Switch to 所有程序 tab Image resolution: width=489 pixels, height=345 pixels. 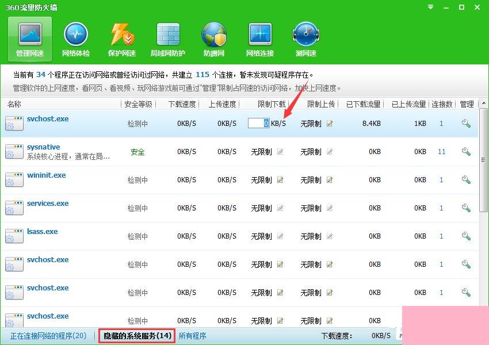[192, 336]
